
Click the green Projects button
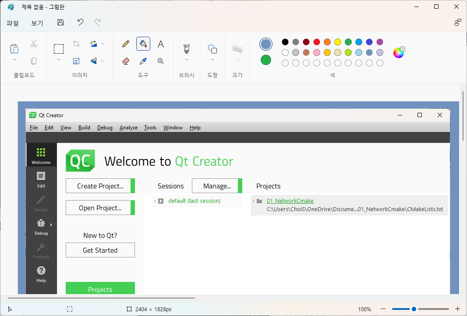pos(100,288)
